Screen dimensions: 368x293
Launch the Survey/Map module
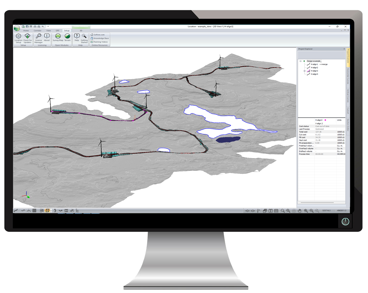tap(58, 38)
